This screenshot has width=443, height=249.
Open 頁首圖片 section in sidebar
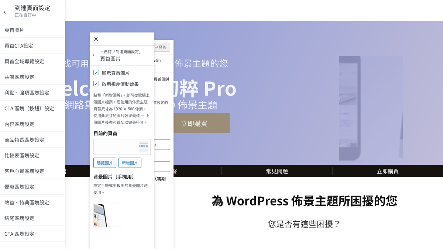pos(32,30)
